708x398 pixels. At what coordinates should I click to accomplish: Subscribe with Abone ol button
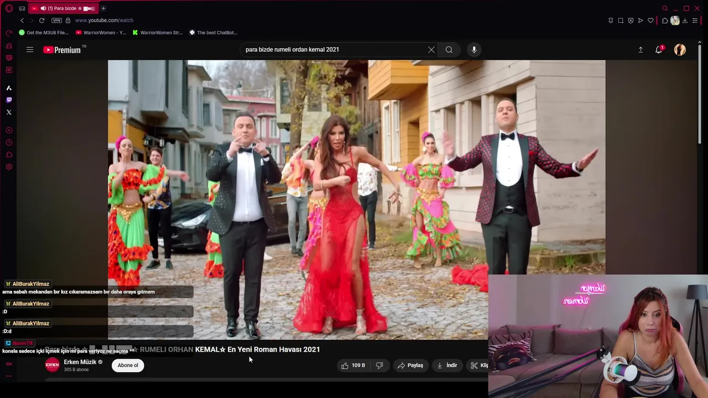point(128,365)
